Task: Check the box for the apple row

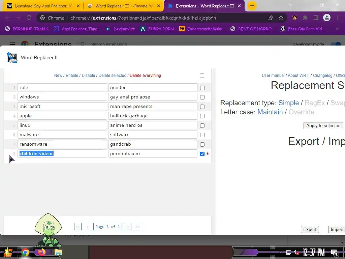Action: click(202, 116)
